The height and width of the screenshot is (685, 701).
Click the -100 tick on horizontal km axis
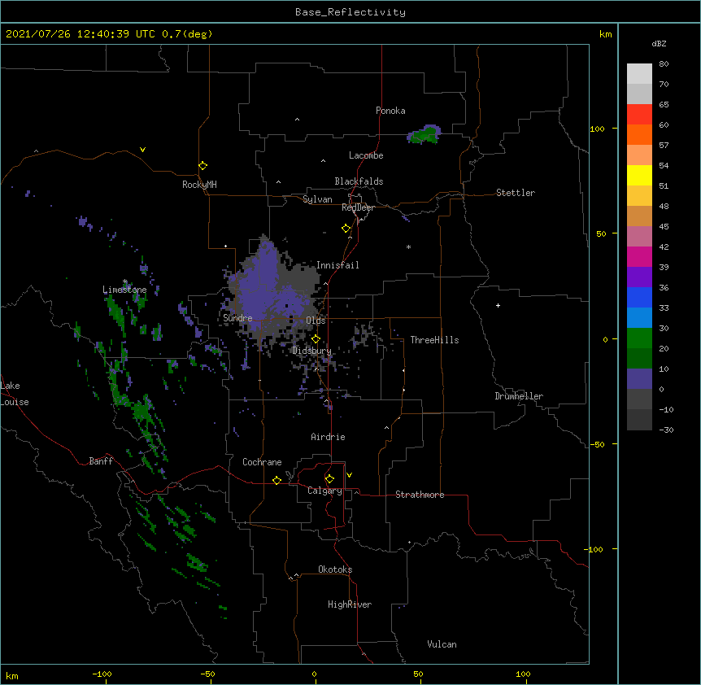102,674
